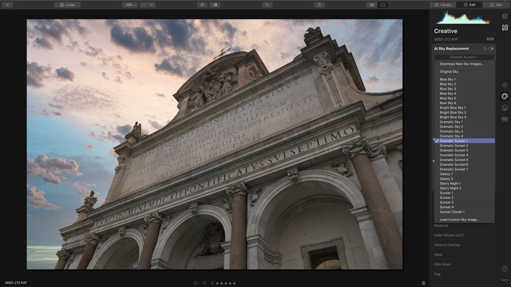Screen dimensions: 511x287
Task: Select the Creative palette icon
Action: (x=504, y=96)
